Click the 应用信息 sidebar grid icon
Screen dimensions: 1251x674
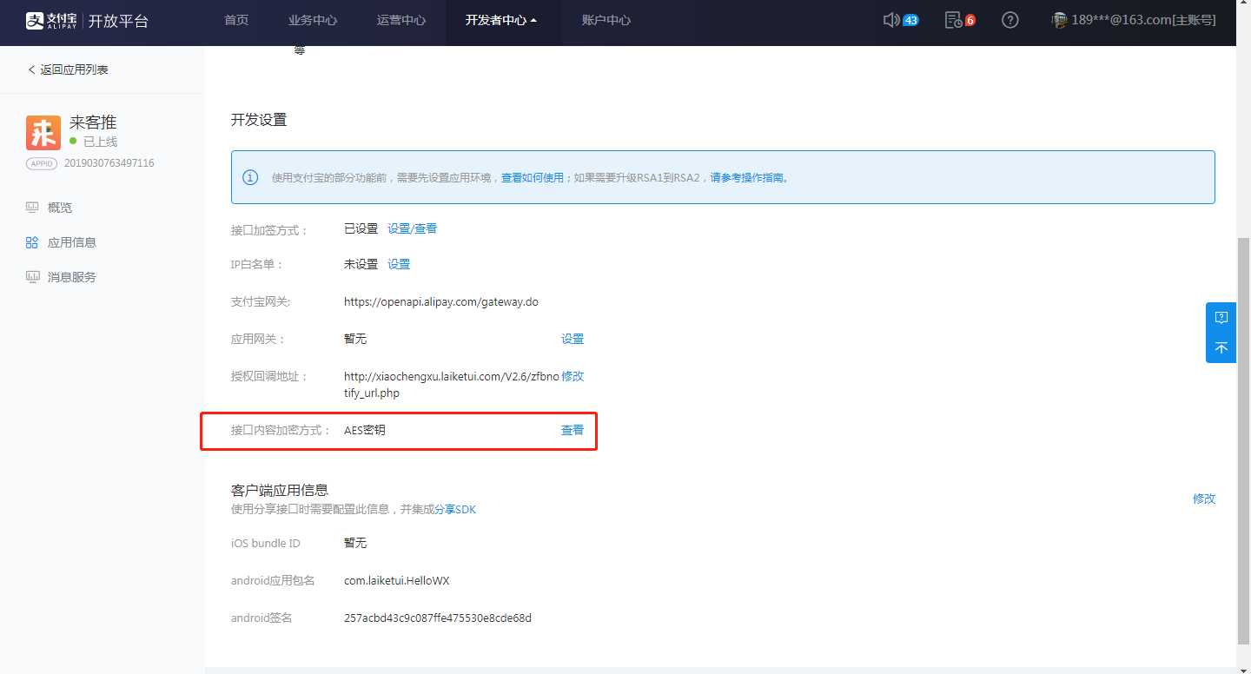[32, 242]
